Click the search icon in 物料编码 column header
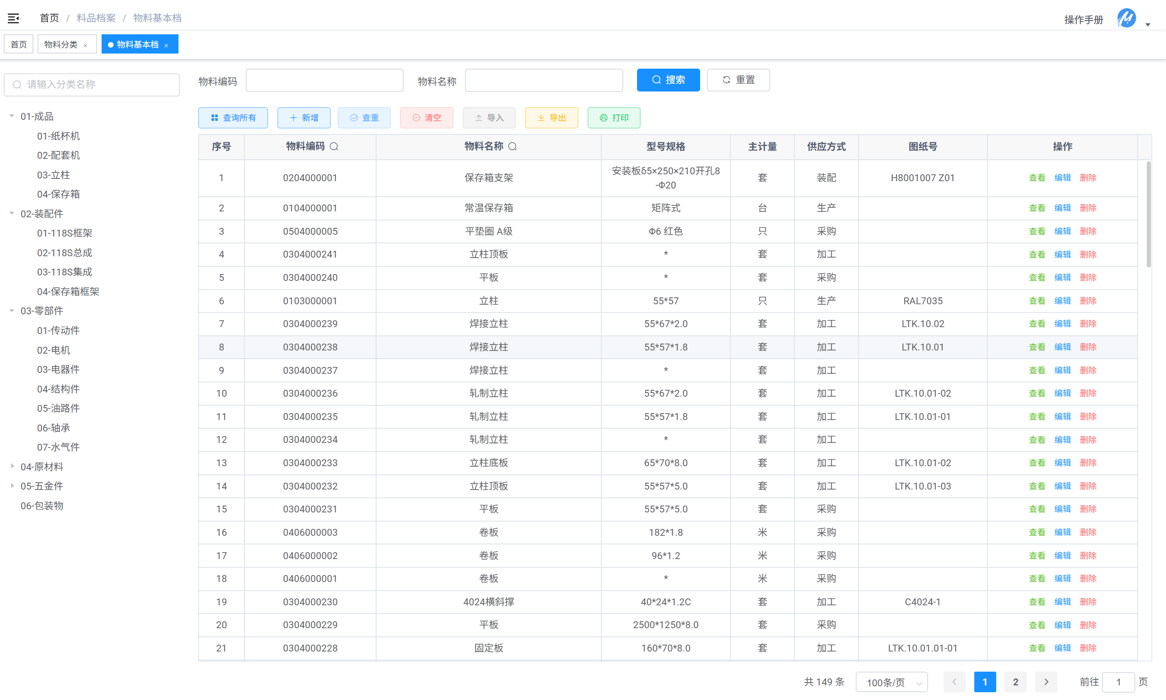1166x700 pixels. point(334,147)
